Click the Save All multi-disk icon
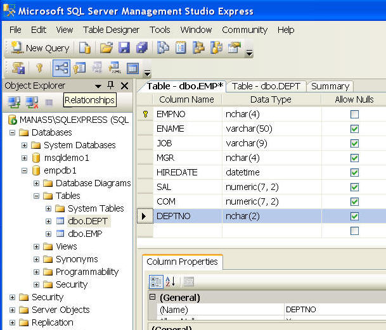Image resolution: width=386 pixels, height=330 pixels. tap(142, 48)
